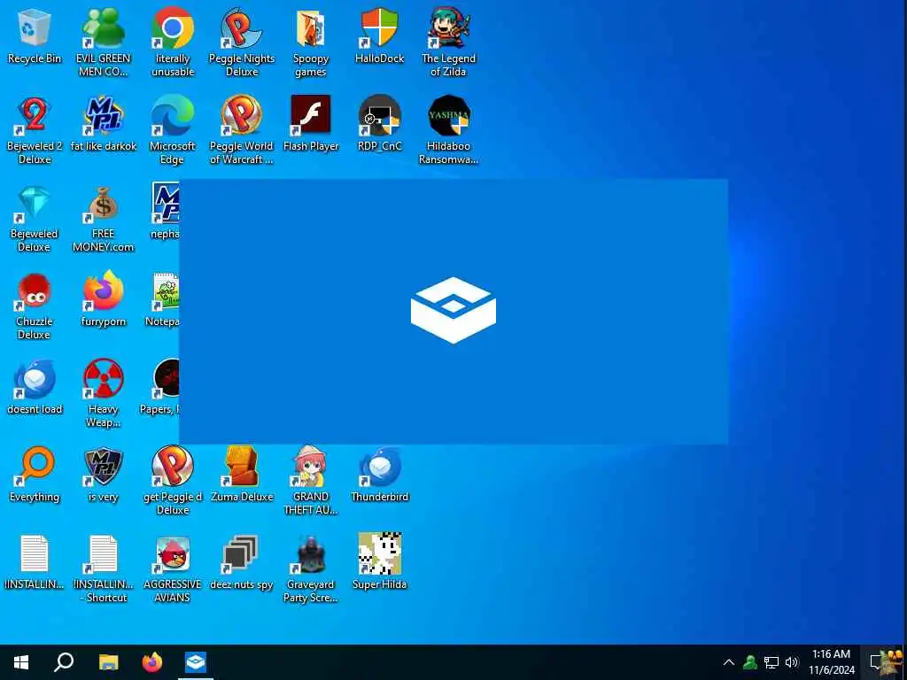This screenshot has width=907, height=680.
Task: Open the Recycle Bin icon
Action: 35,36
